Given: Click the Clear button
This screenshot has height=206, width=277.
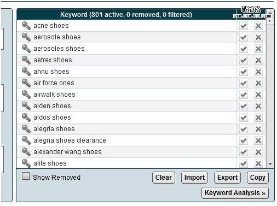Looking at the screenshot, I should coord(164,178).
